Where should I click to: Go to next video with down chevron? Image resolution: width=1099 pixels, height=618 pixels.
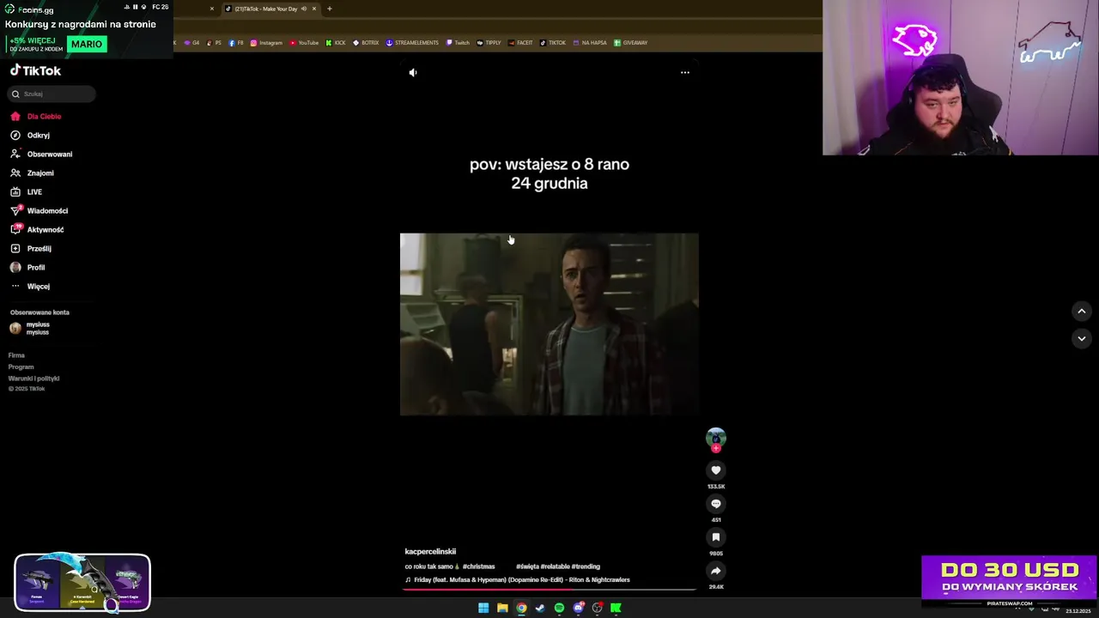tap(1082, 339)
